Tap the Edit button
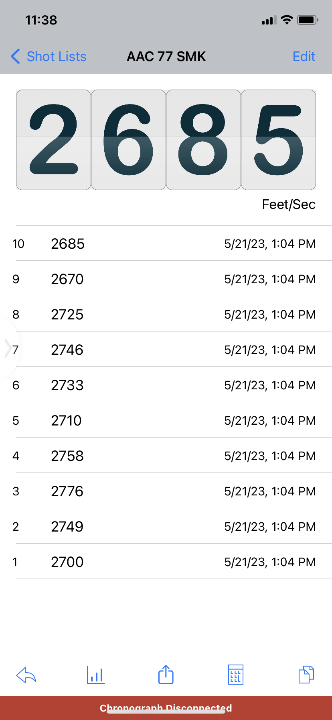The height and width of the screenshot is (720, 332). (304, 57)
